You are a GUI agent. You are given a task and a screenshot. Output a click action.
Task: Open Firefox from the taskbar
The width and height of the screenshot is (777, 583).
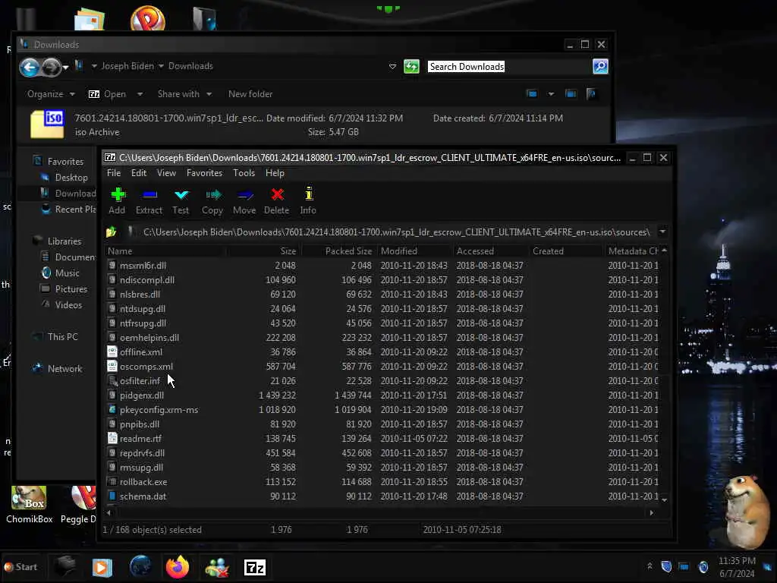[178, 566]
